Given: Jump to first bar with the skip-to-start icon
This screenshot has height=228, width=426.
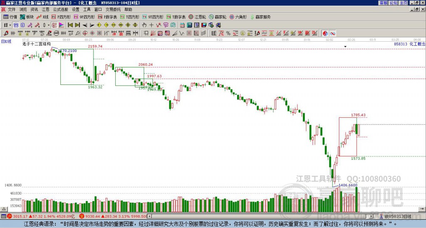Looking at the screenshot, I should 70,25.
